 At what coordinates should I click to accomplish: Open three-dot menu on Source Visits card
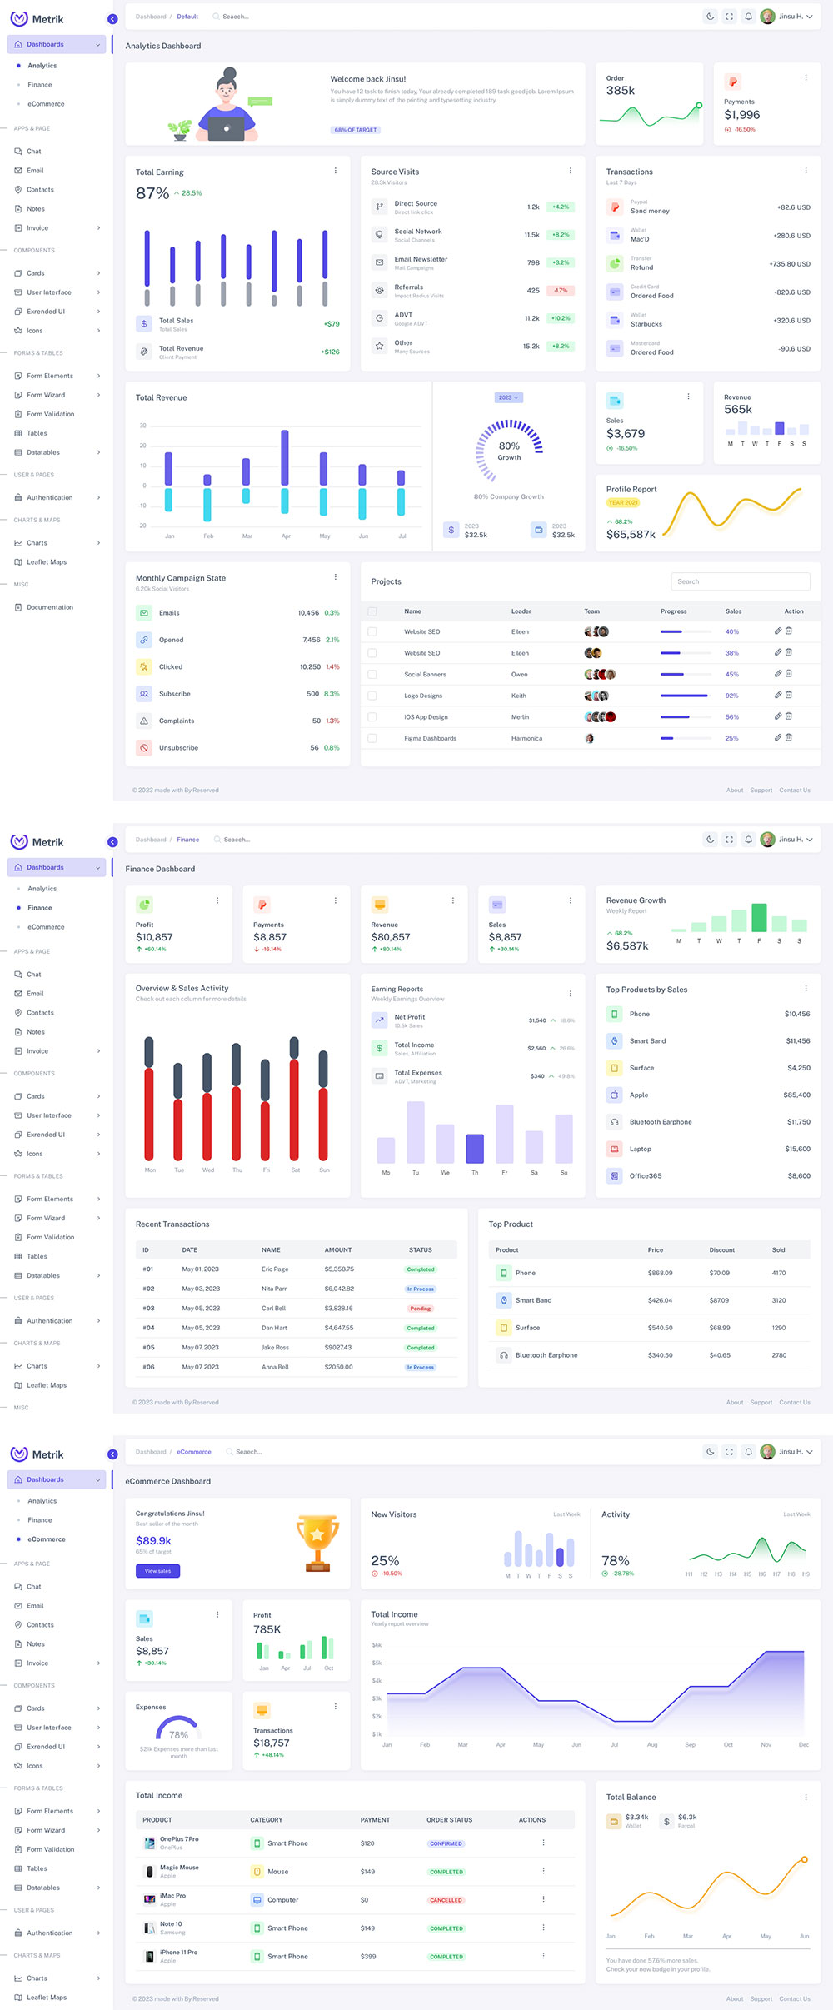tap(571, 171)
